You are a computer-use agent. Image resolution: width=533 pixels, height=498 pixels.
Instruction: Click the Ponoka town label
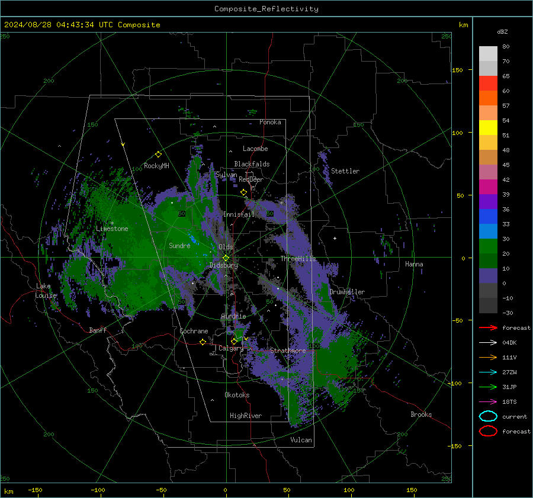(x=270, y=122)
